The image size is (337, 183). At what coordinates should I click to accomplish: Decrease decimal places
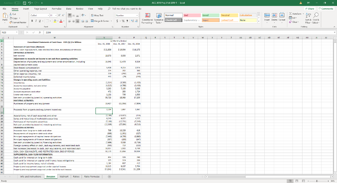(x=137, y=21)
